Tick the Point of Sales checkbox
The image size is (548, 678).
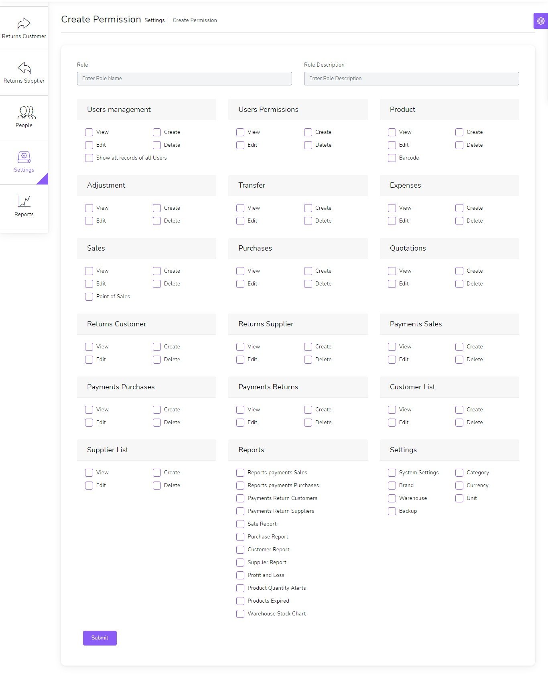pos(89,297)
